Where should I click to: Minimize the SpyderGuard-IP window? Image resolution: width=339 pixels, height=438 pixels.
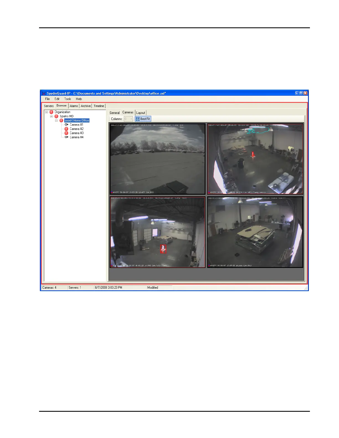pos(297,93)
